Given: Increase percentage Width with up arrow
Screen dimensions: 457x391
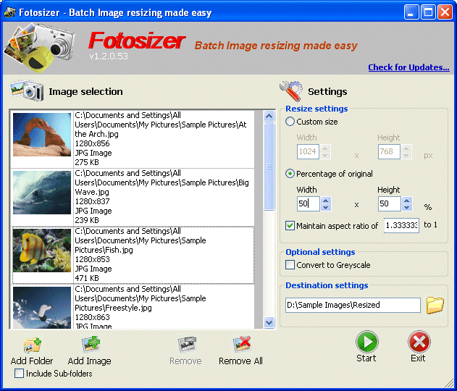Looking at the screenshot, I should click(326, 201).
